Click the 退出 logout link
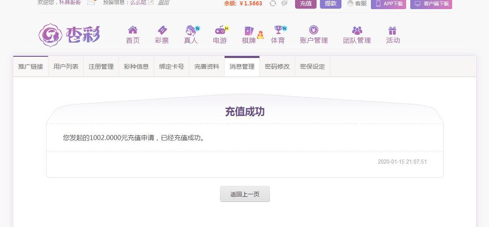Screen dimensions: 489x227 163,2
